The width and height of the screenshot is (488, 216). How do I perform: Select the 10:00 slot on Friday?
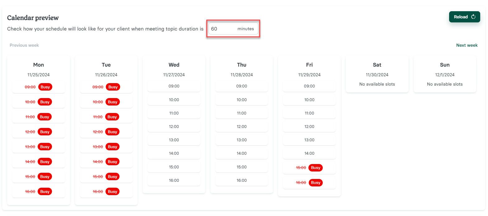pos(309,100)
